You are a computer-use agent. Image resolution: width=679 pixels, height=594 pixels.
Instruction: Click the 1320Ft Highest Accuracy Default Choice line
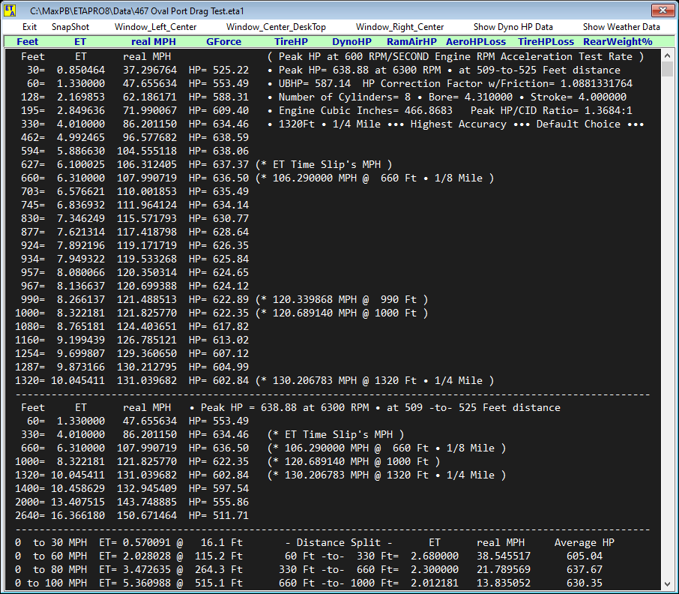[456, 124]
